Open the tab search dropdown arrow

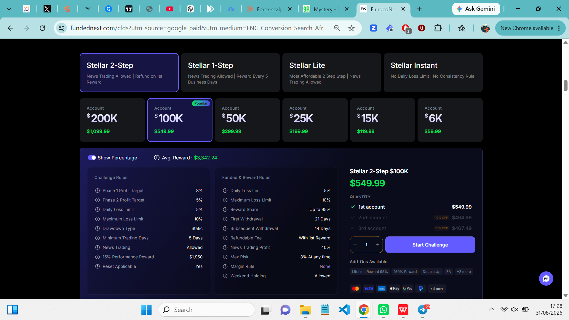pyautogui.click(x=9, y=9)
